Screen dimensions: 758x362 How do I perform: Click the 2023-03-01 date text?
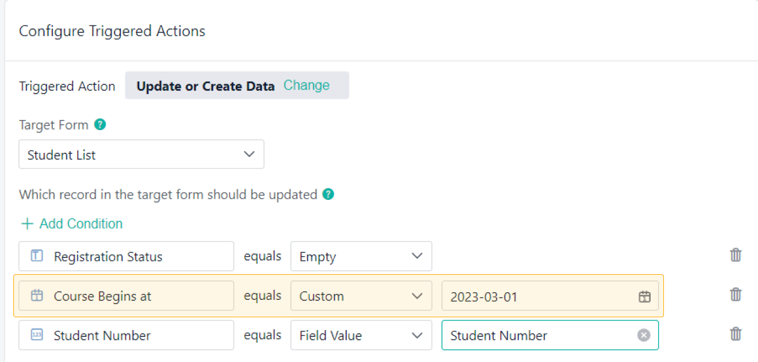[484, 297]
